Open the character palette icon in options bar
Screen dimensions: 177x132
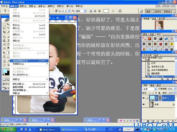pyautogui.click(x=120, y=11)
